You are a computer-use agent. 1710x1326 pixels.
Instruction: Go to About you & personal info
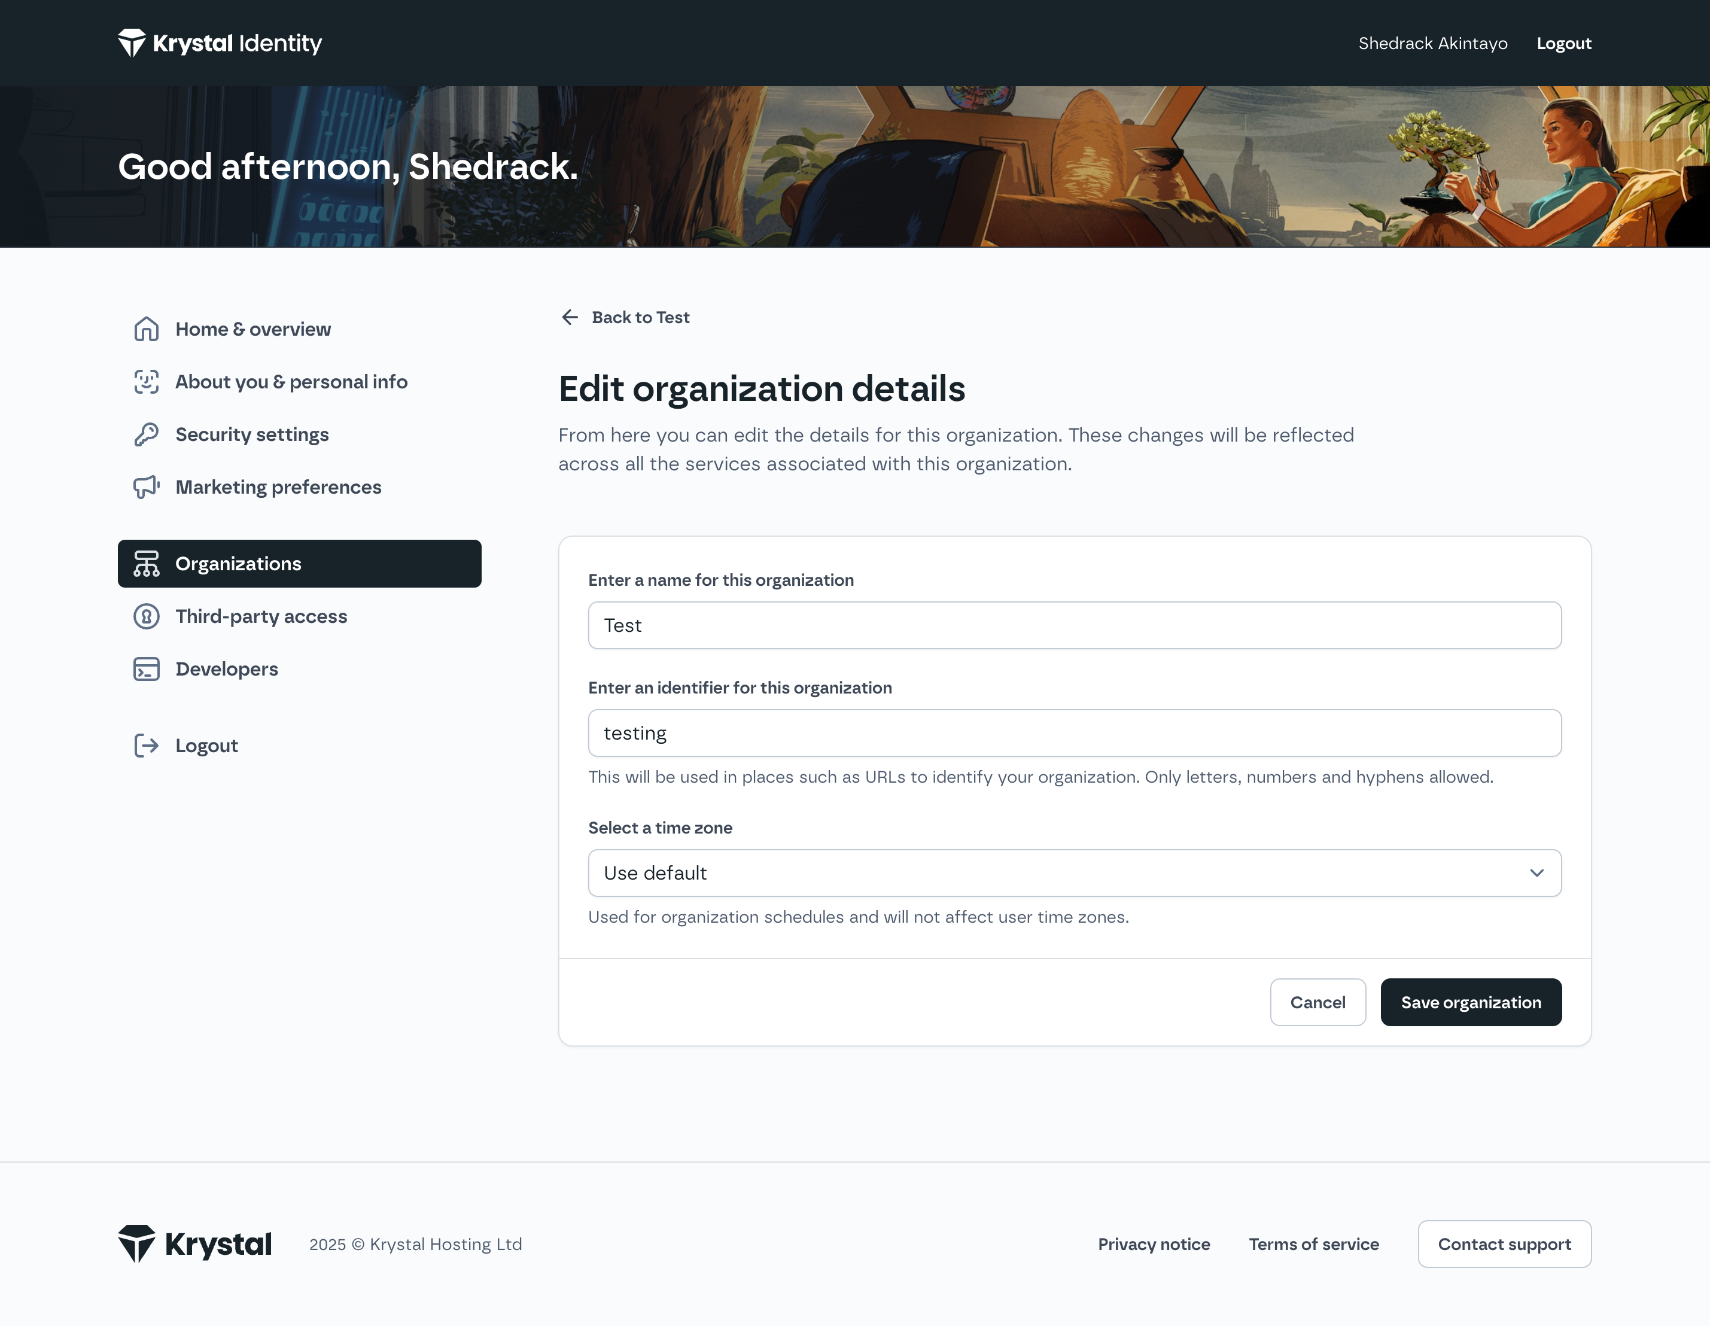point(300,381)
